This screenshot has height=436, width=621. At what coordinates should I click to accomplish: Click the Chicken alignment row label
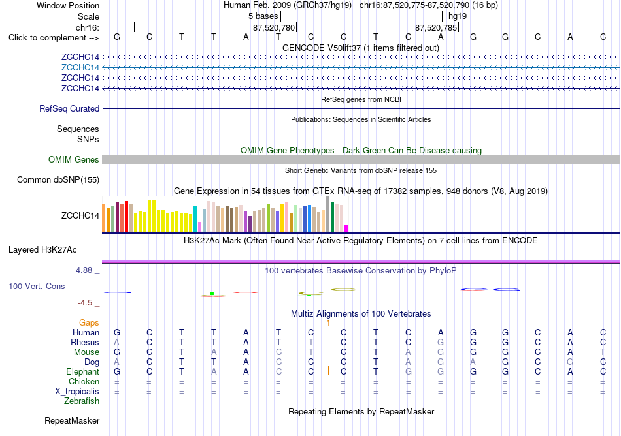pos(84,381)
